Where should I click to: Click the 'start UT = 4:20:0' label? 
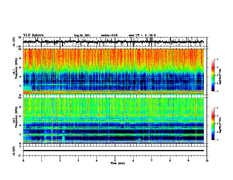pos(142,35)
